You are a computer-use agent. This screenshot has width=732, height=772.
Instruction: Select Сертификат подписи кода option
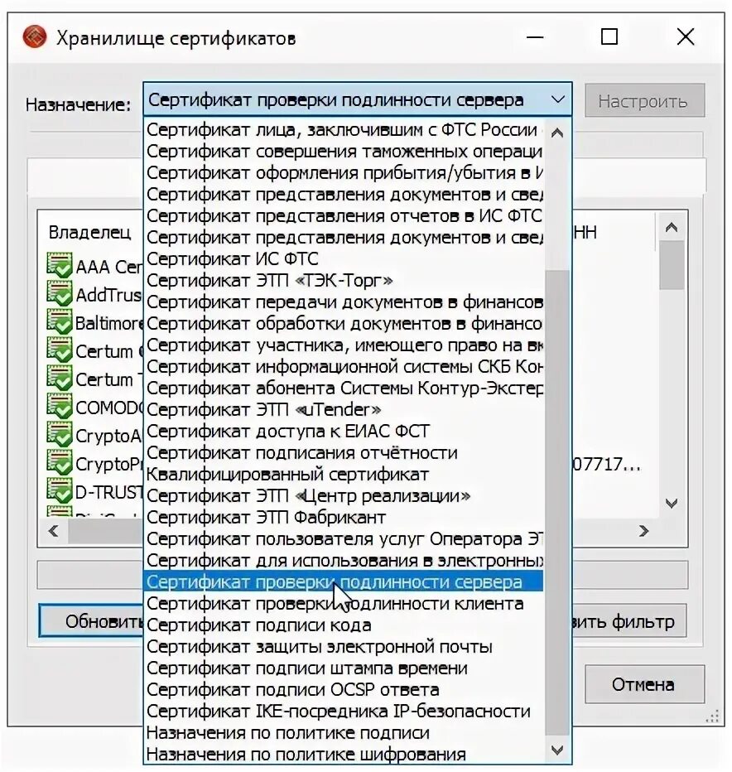click(344, 625)
